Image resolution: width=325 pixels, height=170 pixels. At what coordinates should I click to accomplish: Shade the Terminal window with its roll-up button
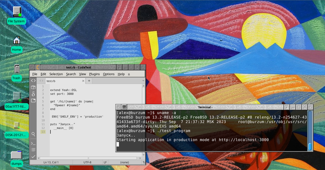click(287, 107)
